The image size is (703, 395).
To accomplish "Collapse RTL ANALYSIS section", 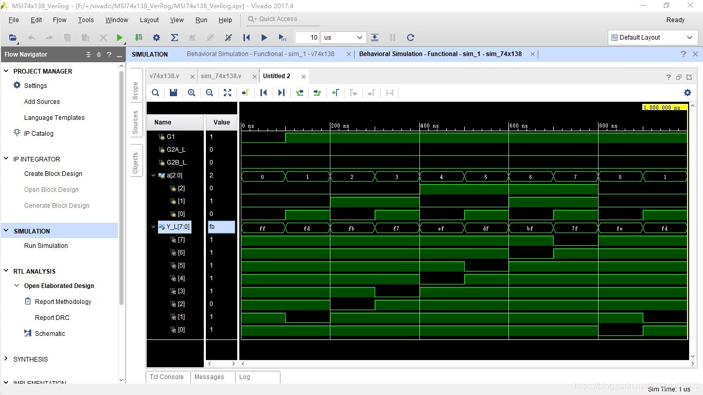I will pyautogui.click(x=6, y=271).
